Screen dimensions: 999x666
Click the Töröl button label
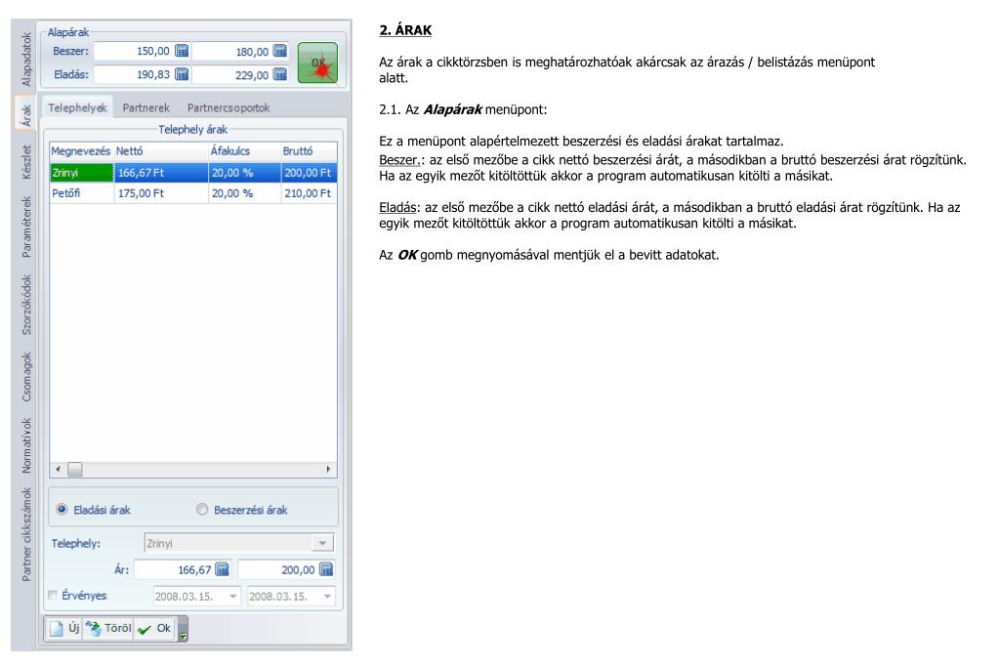pyautogui.click(x=118, y=628)
